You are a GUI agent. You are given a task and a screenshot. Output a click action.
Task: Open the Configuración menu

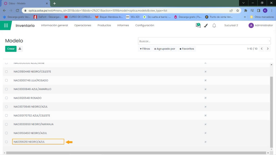[x=144, y=25]
